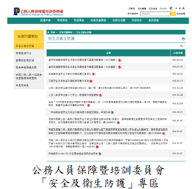Open the announcement text dated 115.01.21
192x189 pixels.
[x=69, y=81]
